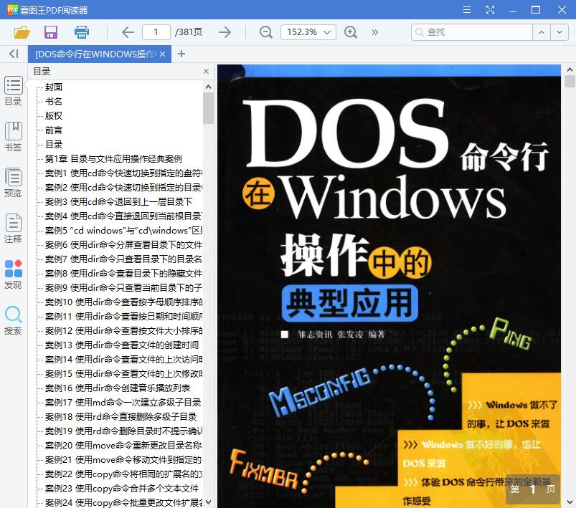The width and height of the screenshot is (576, 508).
Task: Click the print icon in toolbar
Action: pos(82,32)
